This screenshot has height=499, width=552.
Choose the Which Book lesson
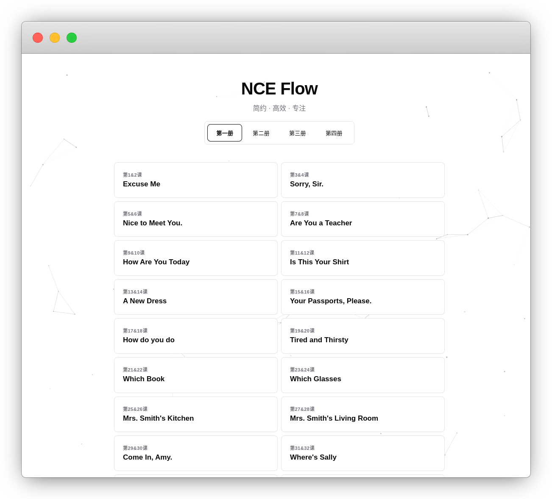click(196, 375)
